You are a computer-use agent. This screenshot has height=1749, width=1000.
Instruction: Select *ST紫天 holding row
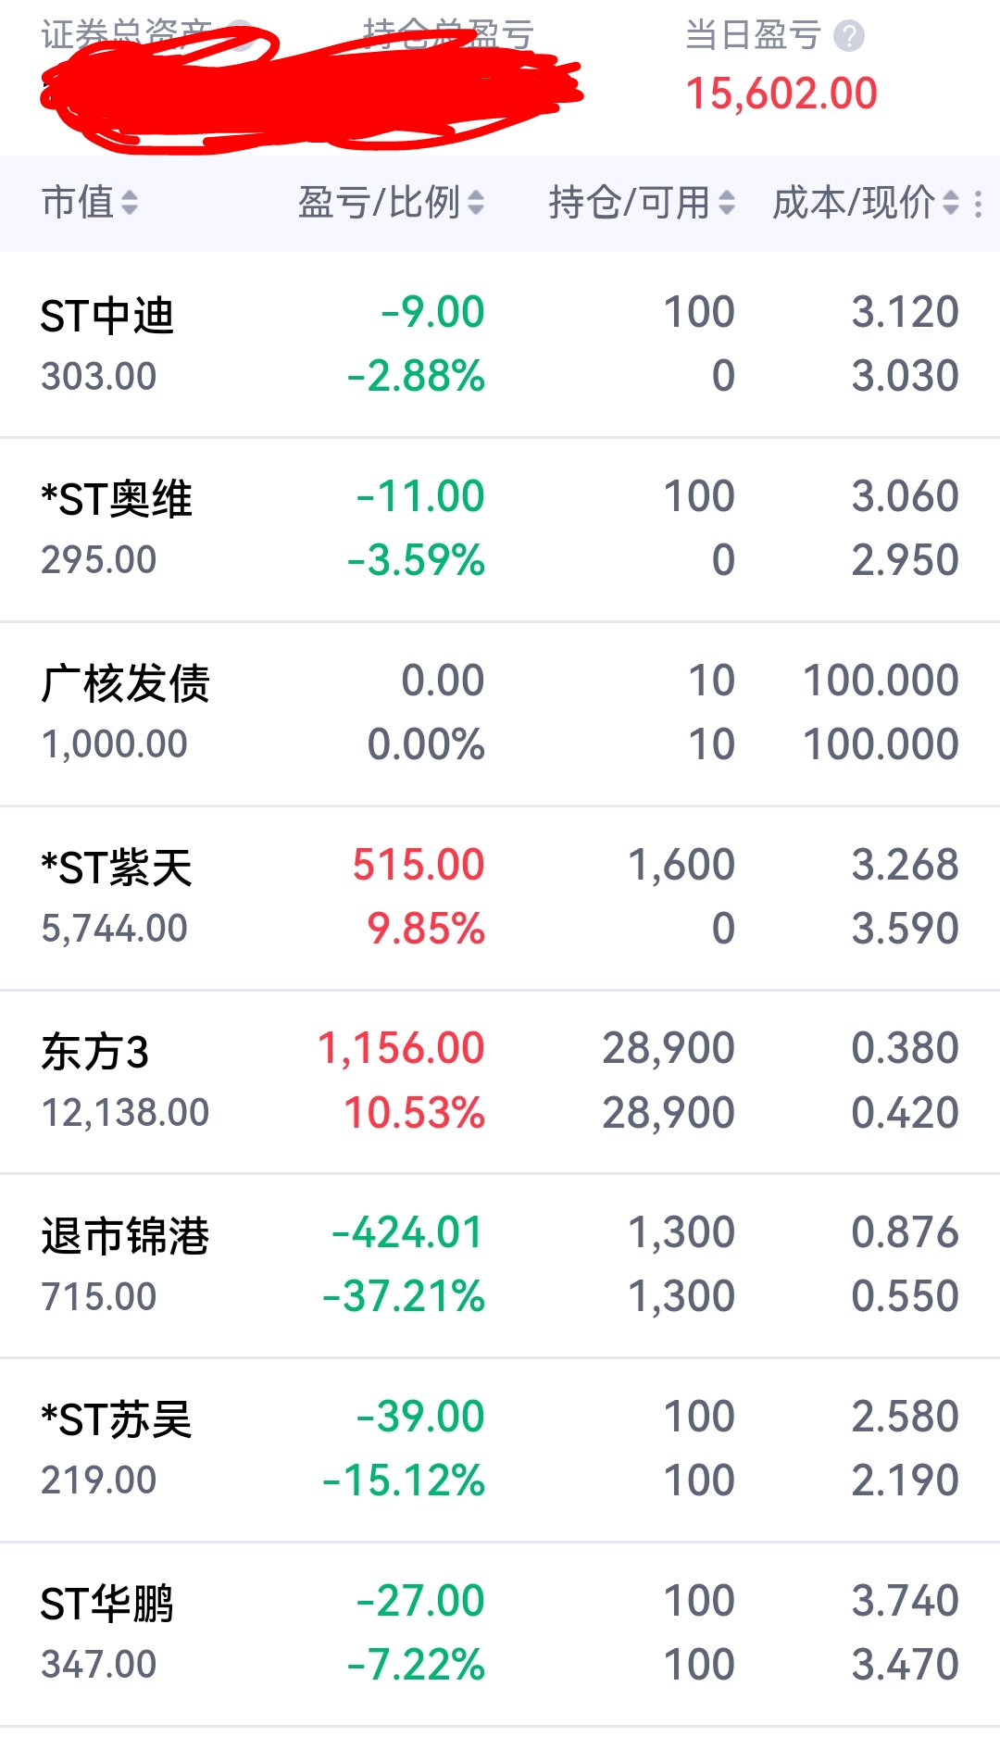click(x=500, y=897)
